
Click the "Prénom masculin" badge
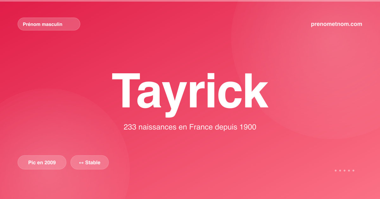point(49,24)
